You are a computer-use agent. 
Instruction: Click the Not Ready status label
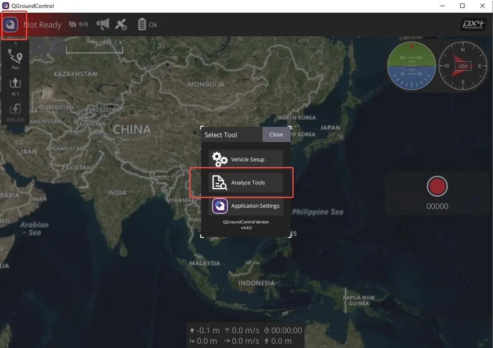click(42, 24)
